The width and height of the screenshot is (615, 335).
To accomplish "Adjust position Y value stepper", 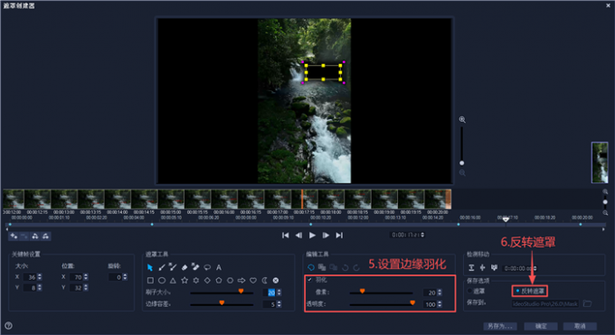I will point(86,287).
